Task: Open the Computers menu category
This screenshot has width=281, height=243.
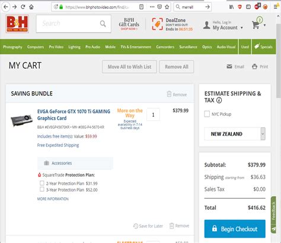Action: 36,47
